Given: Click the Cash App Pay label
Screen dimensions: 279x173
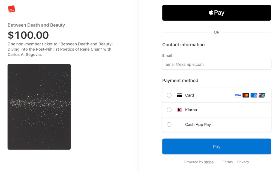Looking at the screenshot, I should pyautogui.click(x=198, y=125).
